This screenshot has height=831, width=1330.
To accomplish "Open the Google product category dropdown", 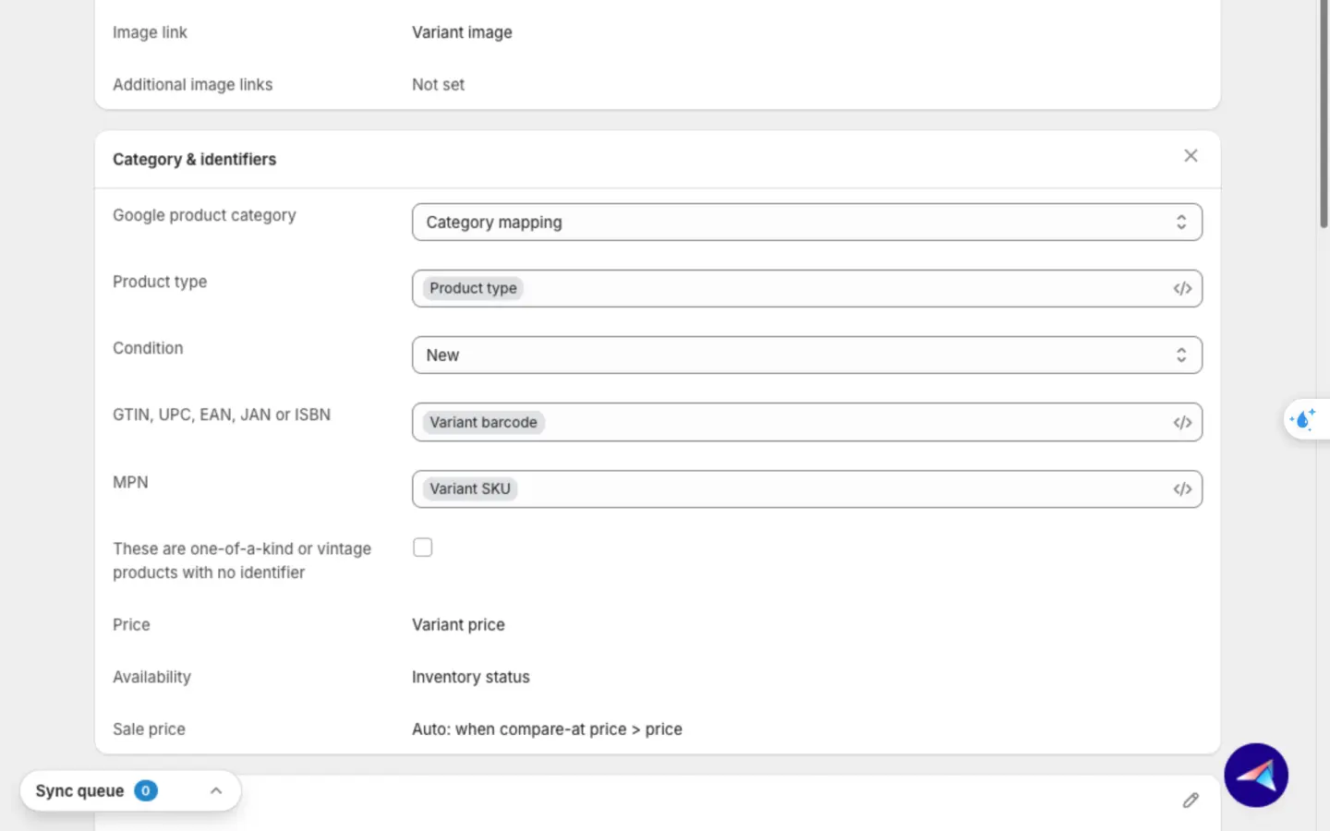I will click(x=807, y=223).
